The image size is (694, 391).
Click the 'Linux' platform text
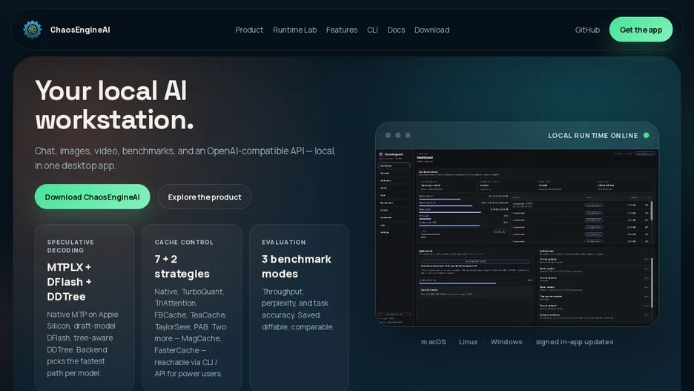tap(469, 342)
